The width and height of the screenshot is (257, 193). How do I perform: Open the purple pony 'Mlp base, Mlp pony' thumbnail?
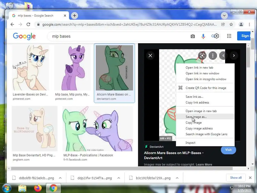[x=73, y=68]
